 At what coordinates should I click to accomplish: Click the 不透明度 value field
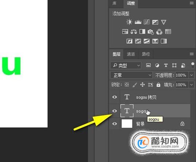181,75
